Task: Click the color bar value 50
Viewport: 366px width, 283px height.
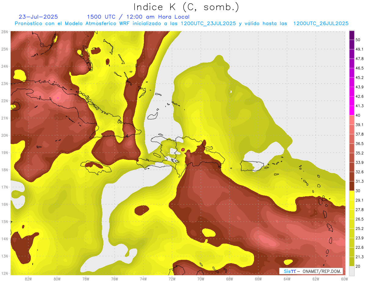Action: pos(358,40)
